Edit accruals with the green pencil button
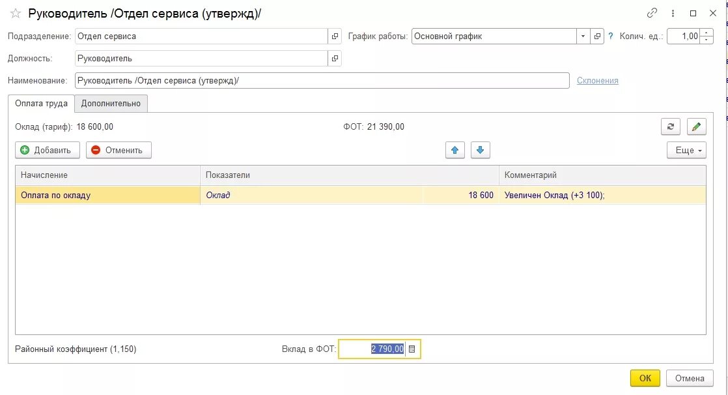Screen dimensions: 728x395 point(696,126)
